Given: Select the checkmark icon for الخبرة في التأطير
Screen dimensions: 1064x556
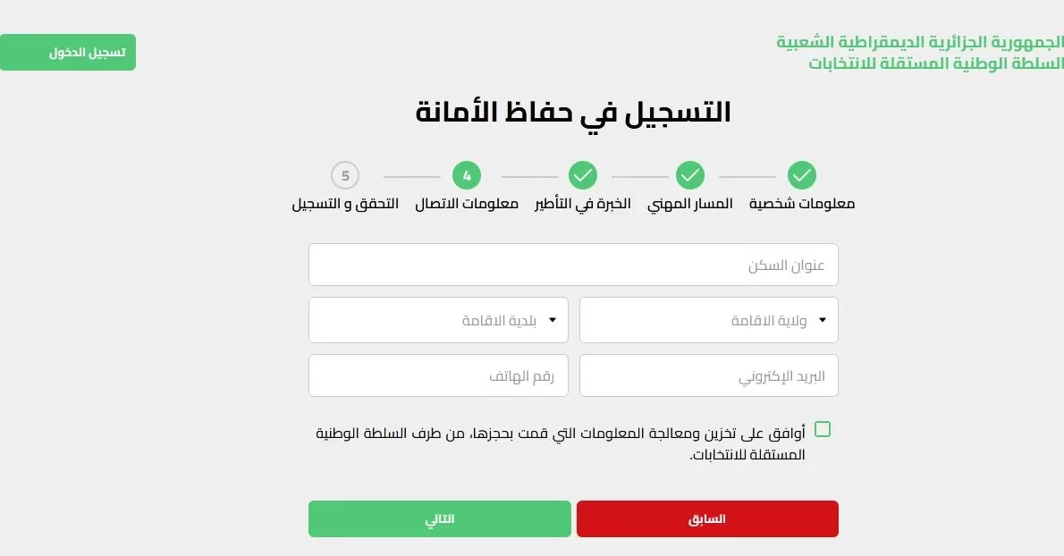Looking at the screenshot, I should click(583, 175).
